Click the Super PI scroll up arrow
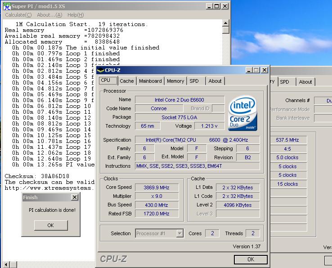Image resolution: width=332 pixels, height=268 pixels. point(226,23)
